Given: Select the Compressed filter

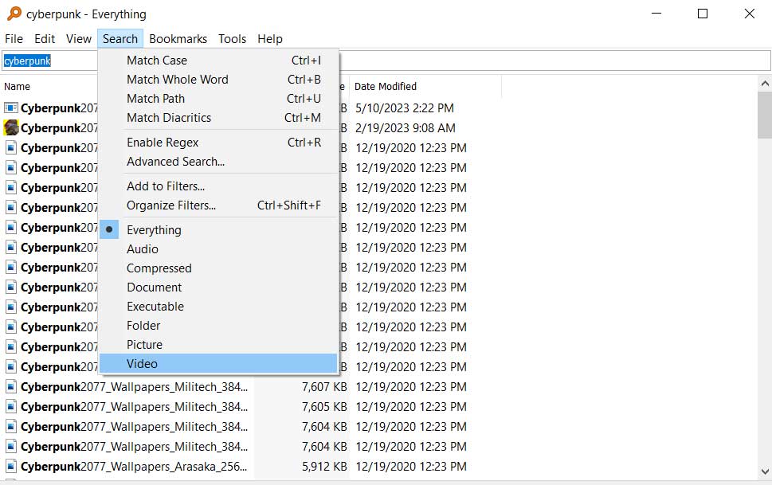Looking at the screenshot, I should pyautogui.click(x=218, y=268).
